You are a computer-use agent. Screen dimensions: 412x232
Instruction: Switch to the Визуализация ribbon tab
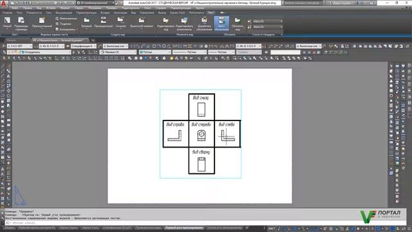(64, 13)
